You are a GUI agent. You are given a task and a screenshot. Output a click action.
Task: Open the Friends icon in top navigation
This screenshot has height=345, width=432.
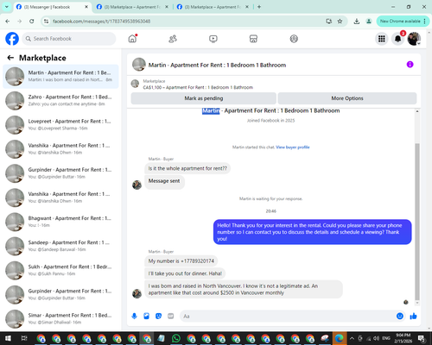[x=173, y=39]
